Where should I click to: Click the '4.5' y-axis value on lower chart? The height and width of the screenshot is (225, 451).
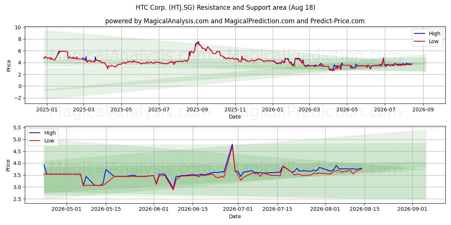point(17,151)
